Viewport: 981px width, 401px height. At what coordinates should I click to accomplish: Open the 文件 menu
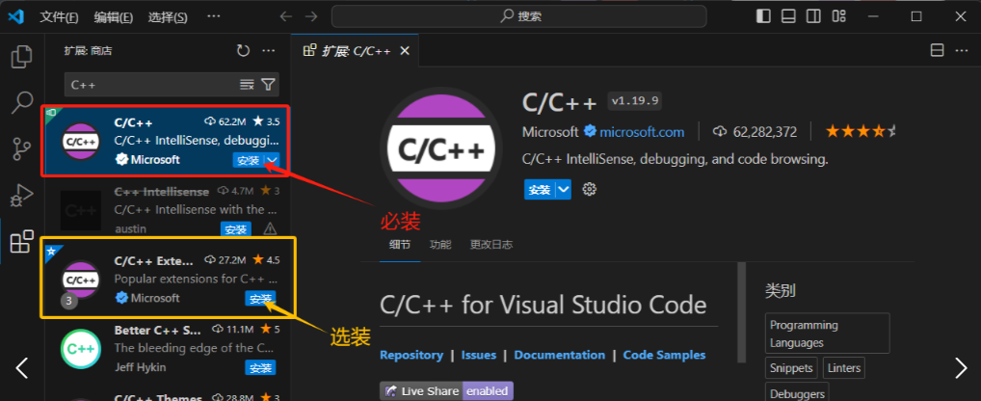[x=59, y=17]
